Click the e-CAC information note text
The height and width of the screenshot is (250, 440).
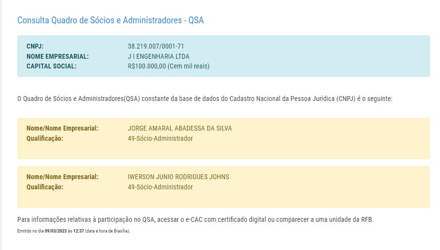tap(195, 219)
